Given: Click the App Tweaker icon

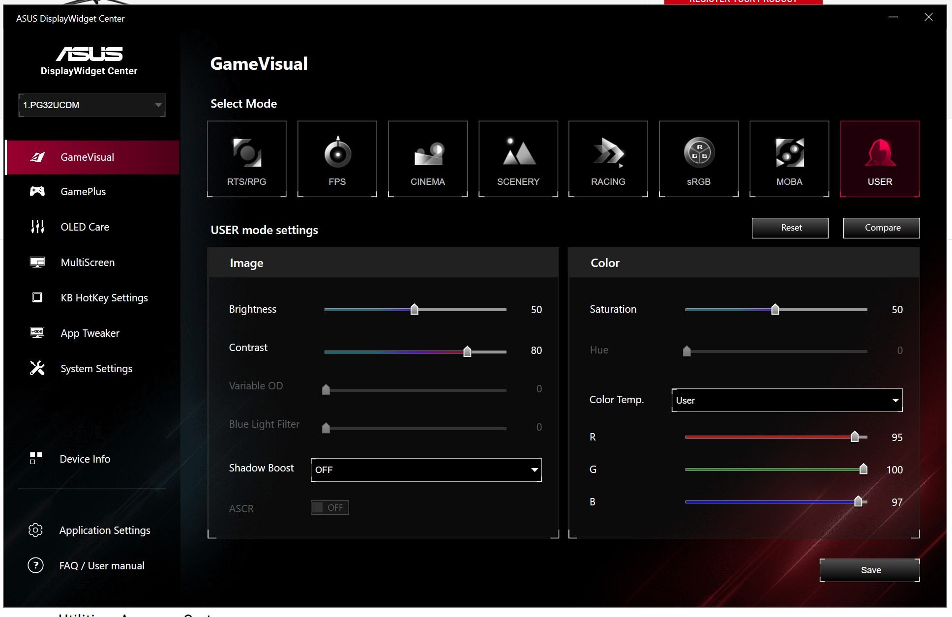Looking at the screenshot, I should click(x=37, y=333).
